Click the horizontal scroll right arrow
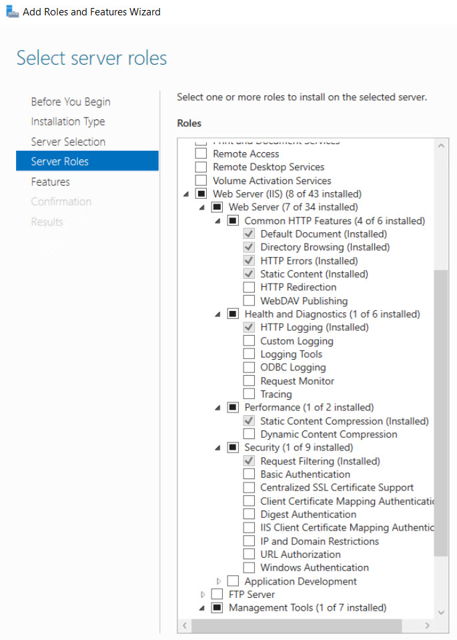The width and height of the screenshot is (457, 640). [427, 625]
